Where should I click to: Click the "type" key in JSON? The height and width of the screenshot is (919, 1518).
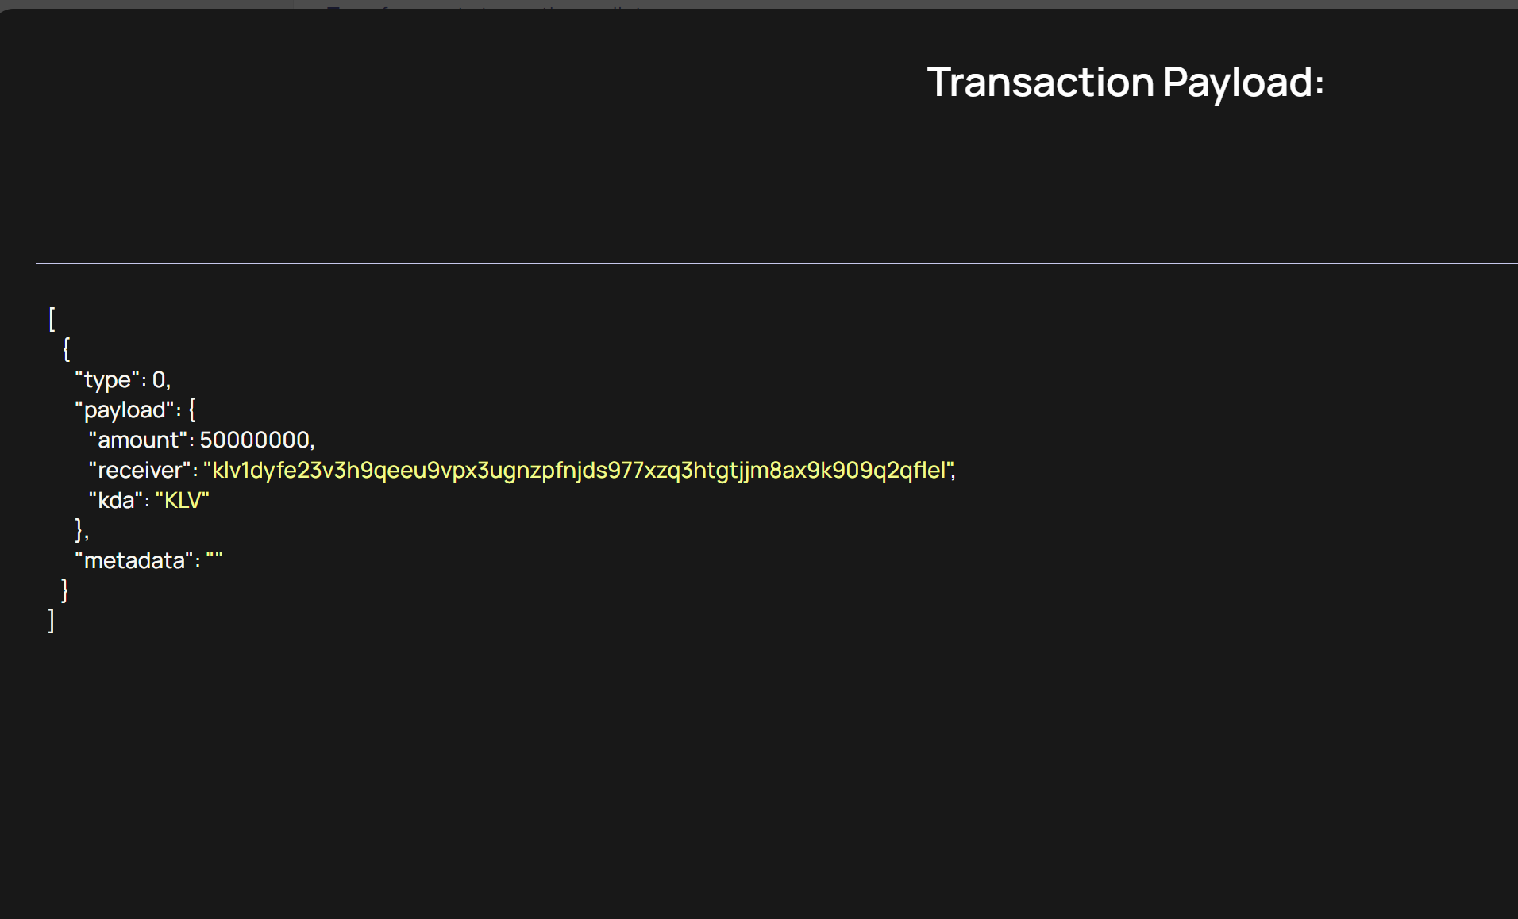pyautogui.click(x=107, y=380)
